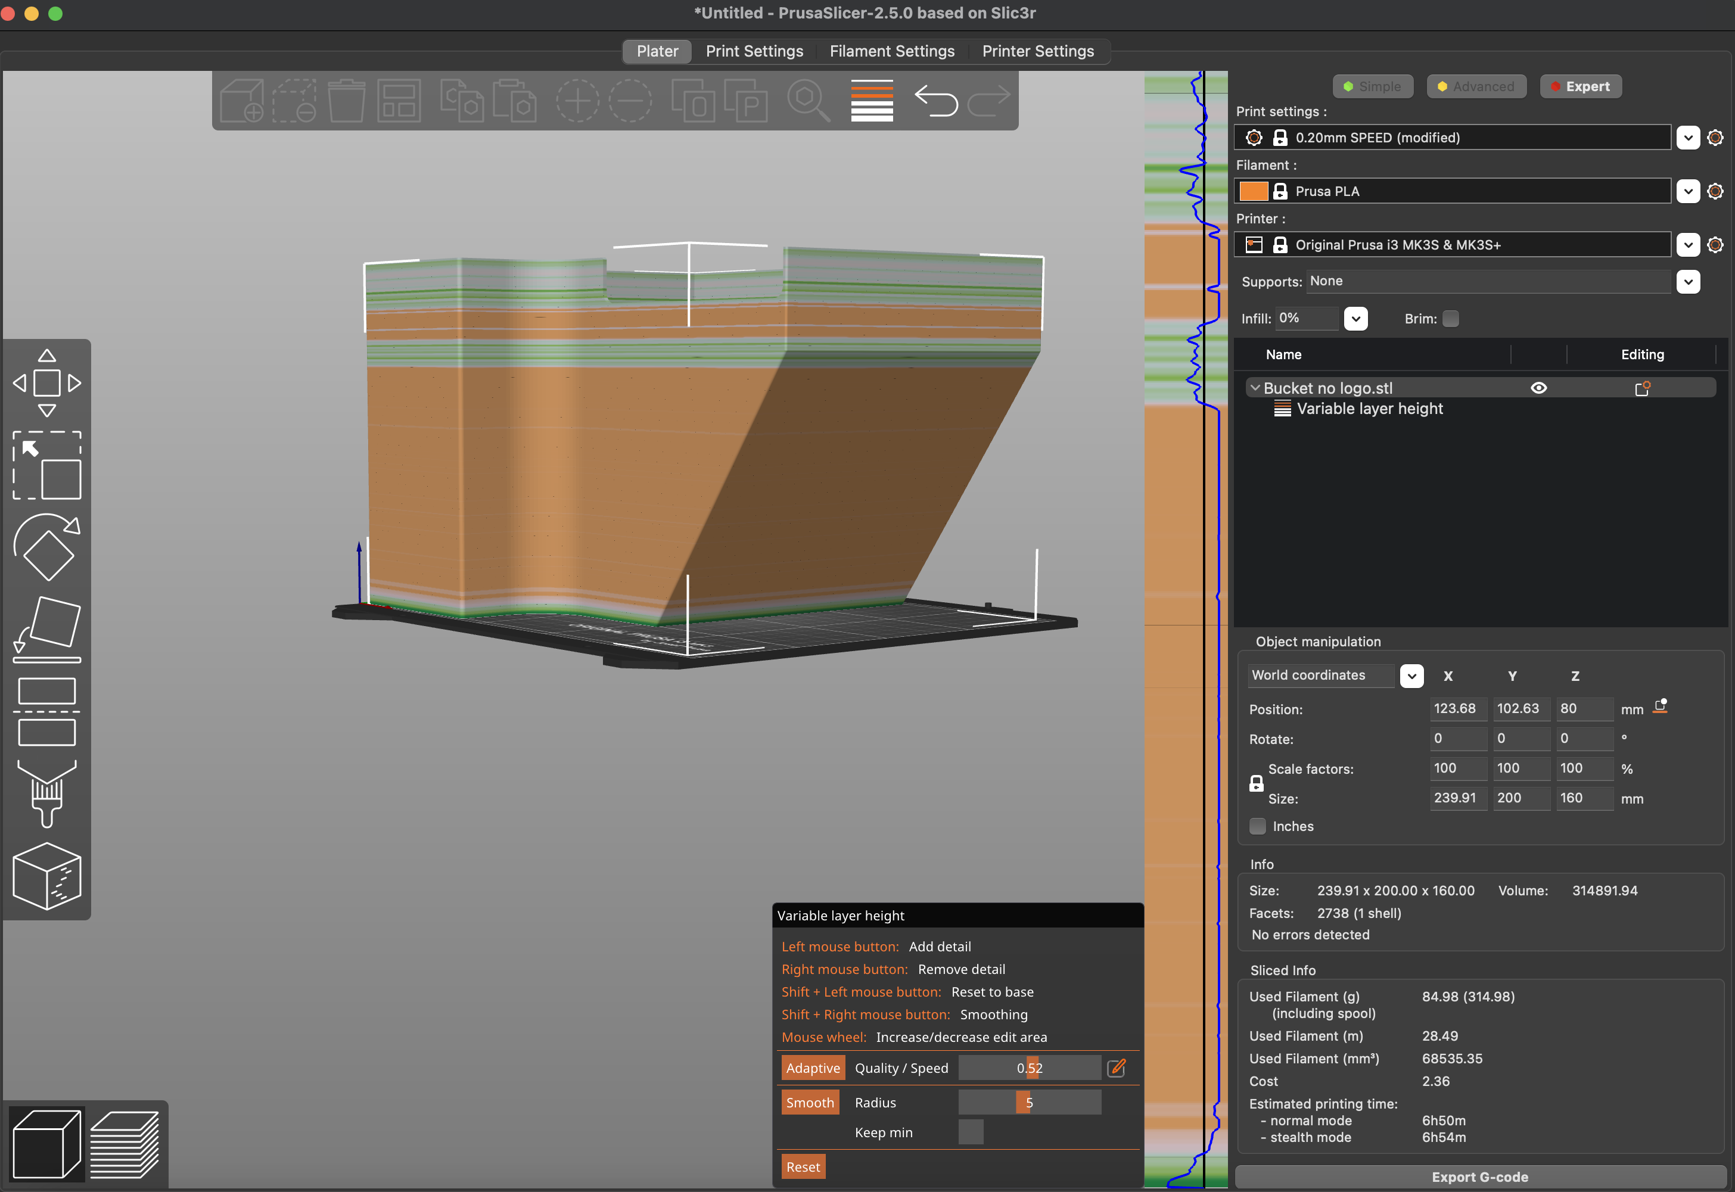Enable the Brim checkbox
Image resolution: width=1735 pixels, height=1192 pixels.
click(1450, 319)
